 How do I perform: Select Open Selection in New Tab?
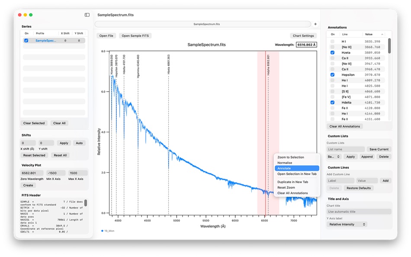pos(297,174)
